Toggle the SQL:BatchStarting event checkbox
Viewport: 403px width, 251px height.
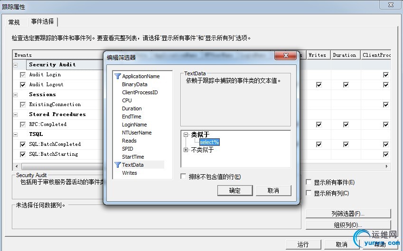pos(23,154)
